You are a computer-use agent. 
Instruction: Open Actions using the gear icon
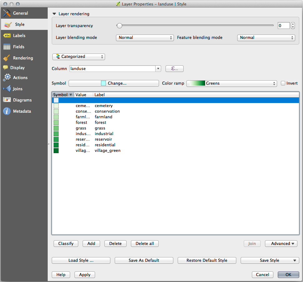[x=7, y=78]
